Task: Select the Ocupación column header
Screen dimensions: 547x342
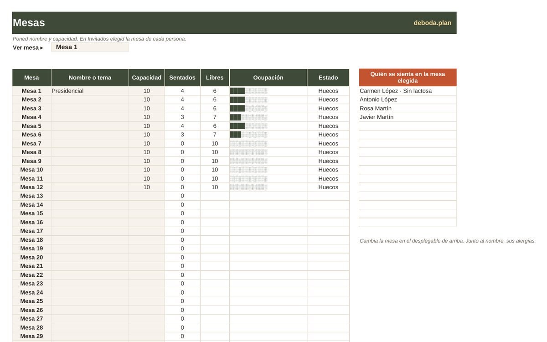Action: (x=268, y=78)
